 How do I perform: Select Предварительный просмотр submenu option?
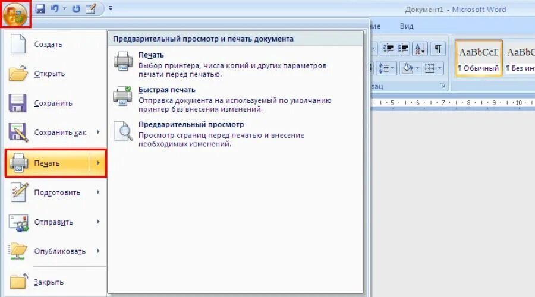(191, 125)
